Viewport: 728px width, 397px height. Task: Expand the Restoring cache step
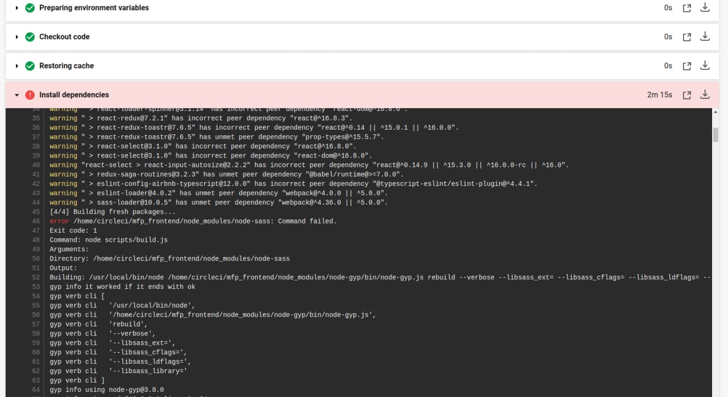(x=17, y=66)
